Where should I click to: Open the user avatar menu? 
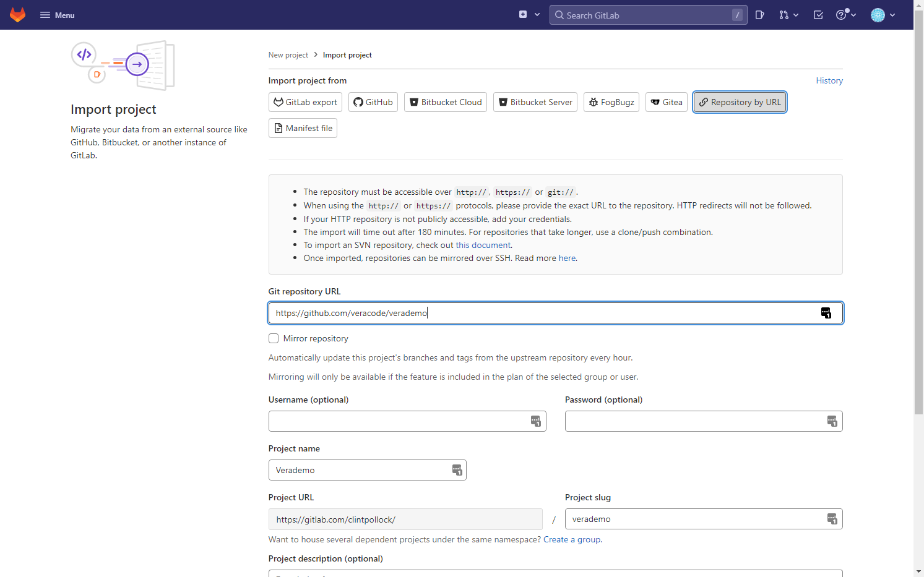pyautogui.click(x=878, y=15)
